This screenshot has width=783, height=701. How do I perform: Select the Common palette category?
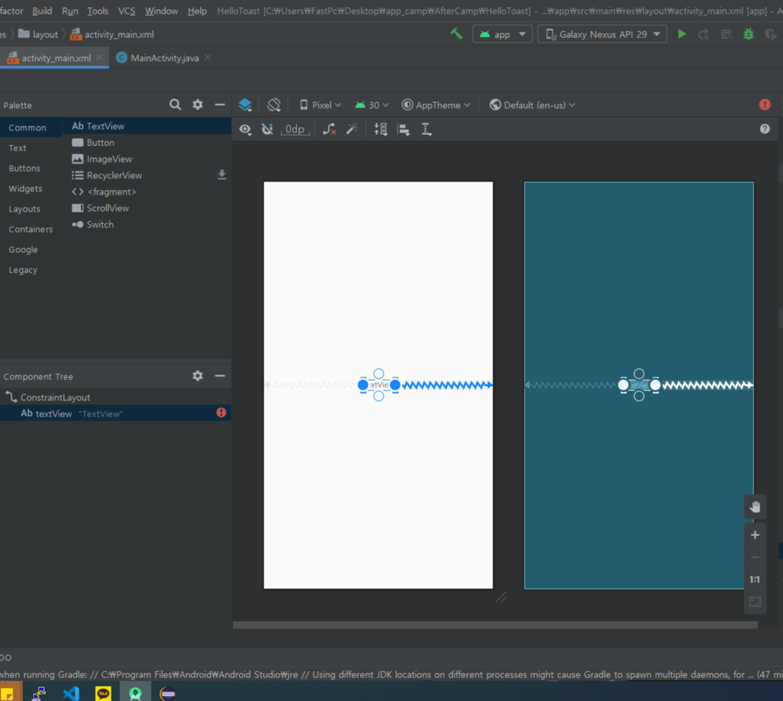coord(31,127)
